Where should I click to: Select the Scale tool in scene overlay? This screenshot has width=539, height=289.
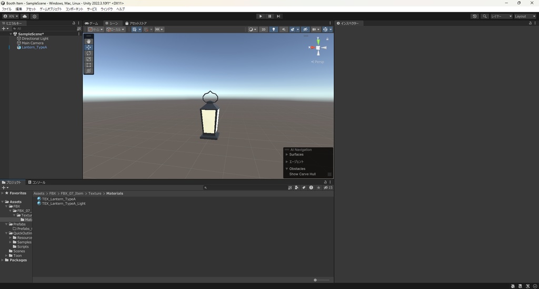88,59
